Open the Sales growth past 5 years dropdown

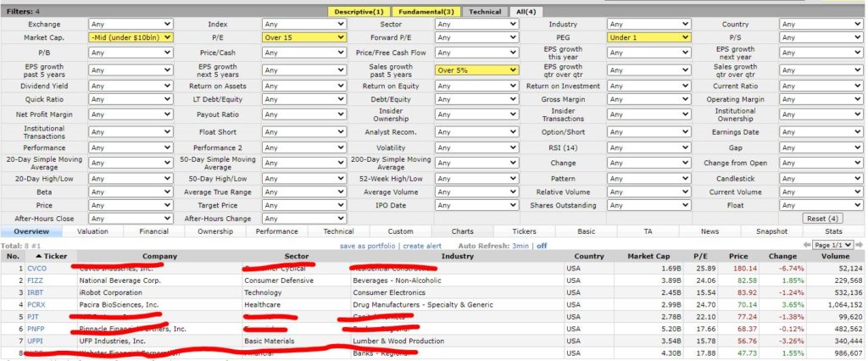point(476,70)
